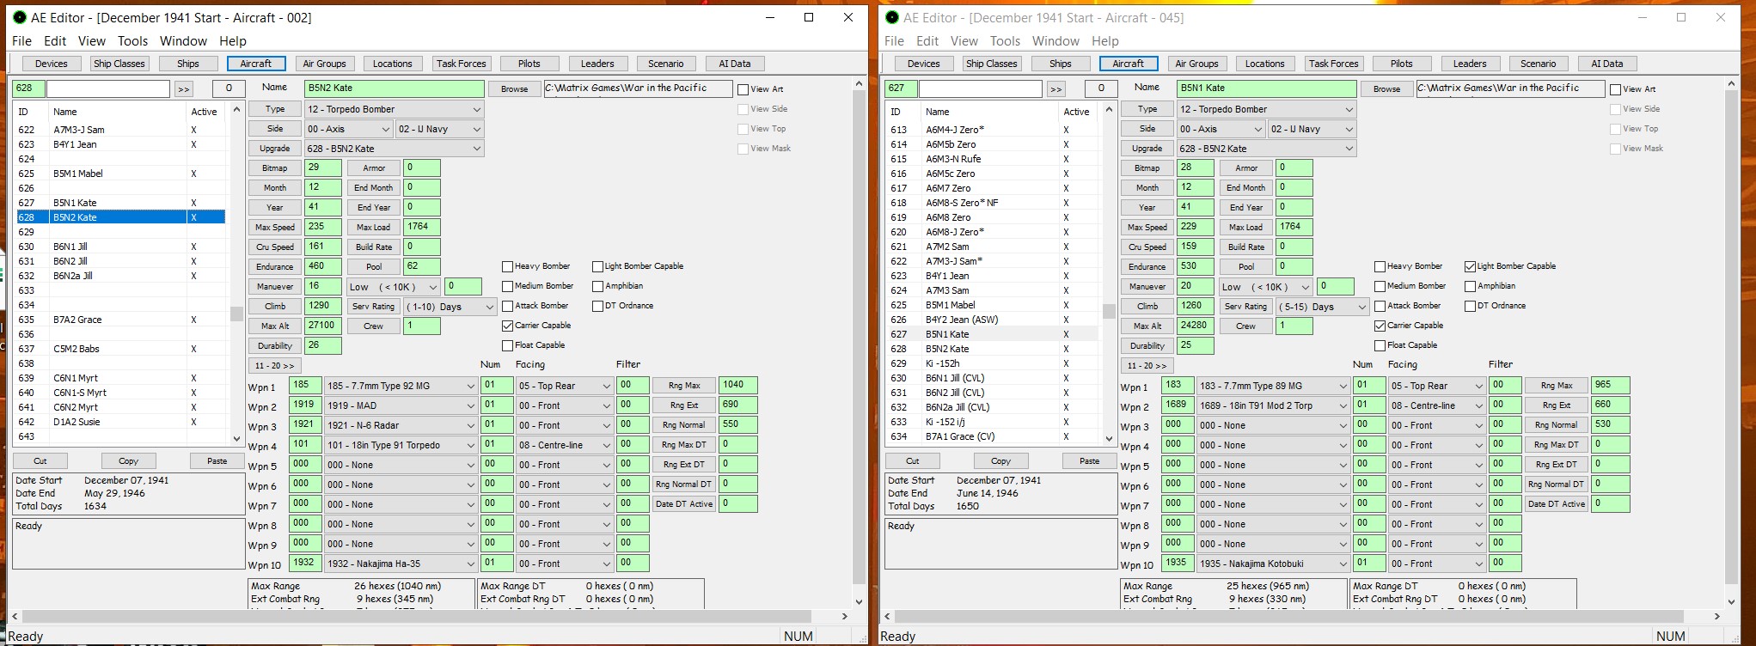Switch to AI Data tab in left window
Image resolution: width=1756 pixels, height=646 pixels.
click(x=735, y=64)
